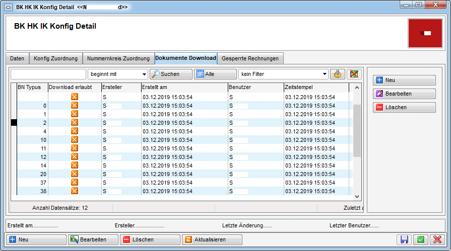451x251 pixels.
Task: Confirm with the green checkmark icon
Action: 421,239
